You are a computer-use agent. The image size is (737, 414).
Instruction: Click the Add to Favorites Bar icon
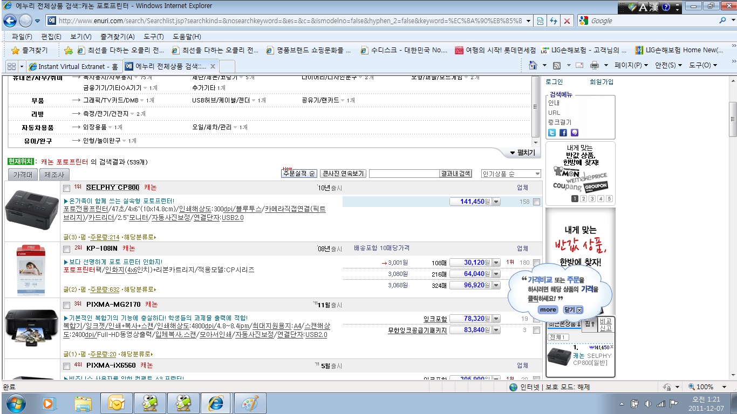[x=69, y=50]
